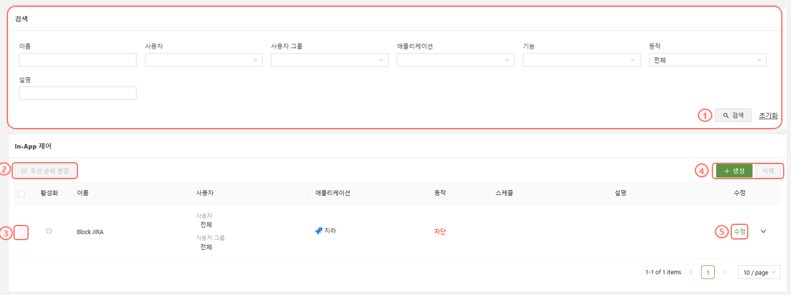Open the 사용자 그룹 dropdown filter
This screenshot has height=295, width=791.
point(330,60)
